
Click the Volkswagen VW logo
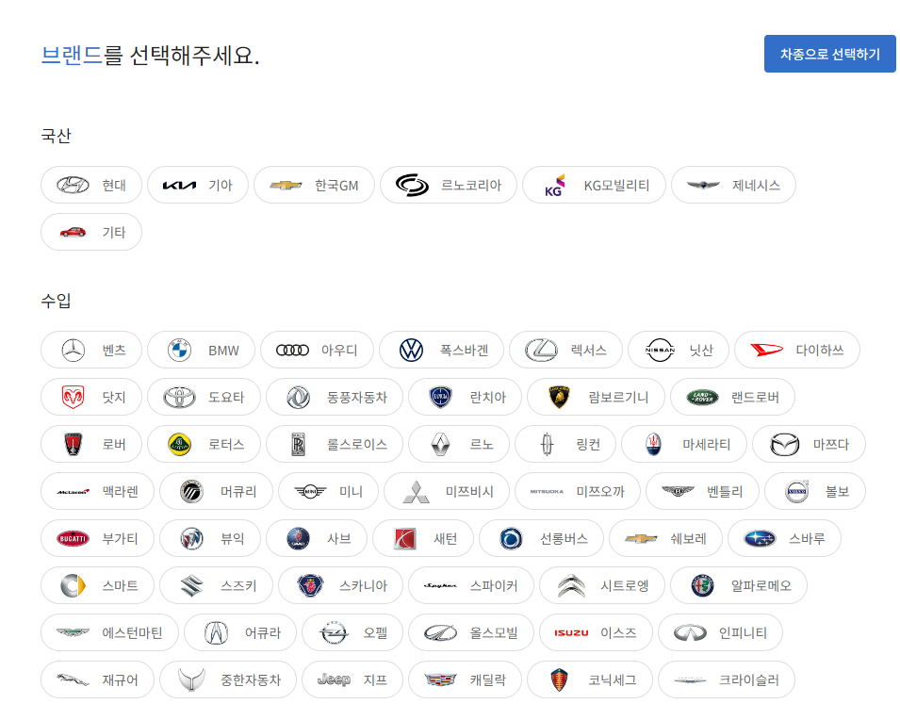[411, 351]
